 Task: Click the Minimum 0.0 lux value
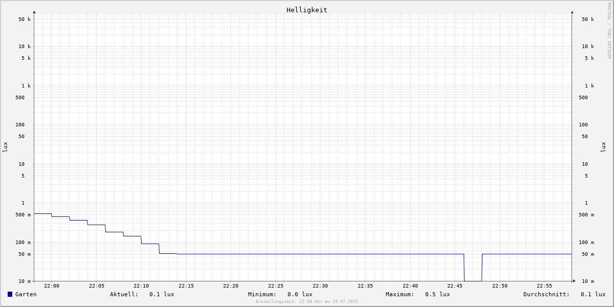[300, 294]
